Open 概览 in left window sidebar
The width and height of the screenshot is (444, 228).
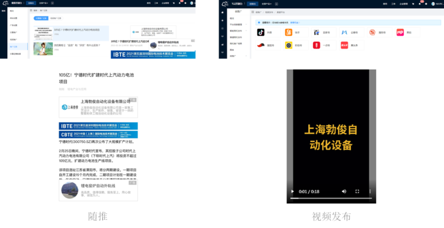[12, 11]
